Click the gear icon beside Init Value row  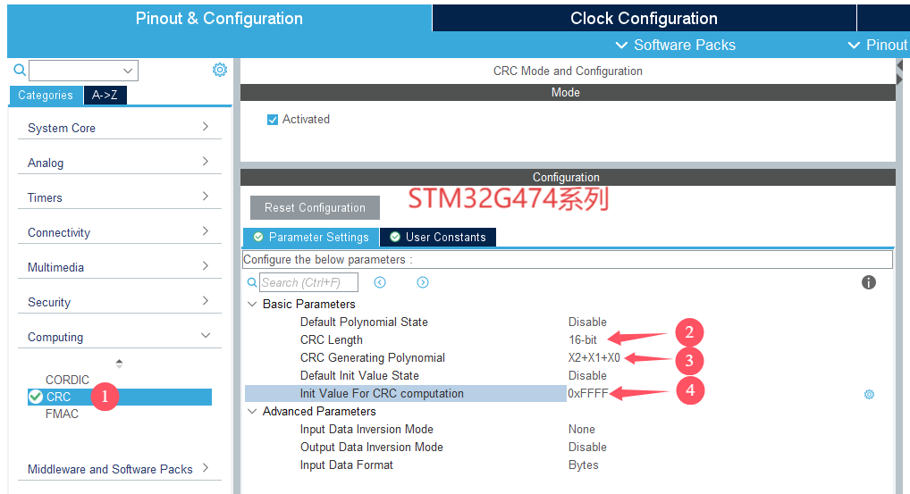click(x=869, y=394)
